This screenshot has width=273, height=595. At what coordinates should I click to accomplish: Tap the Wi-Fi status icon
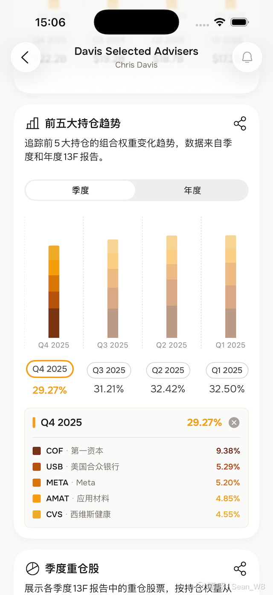point(220,22)
